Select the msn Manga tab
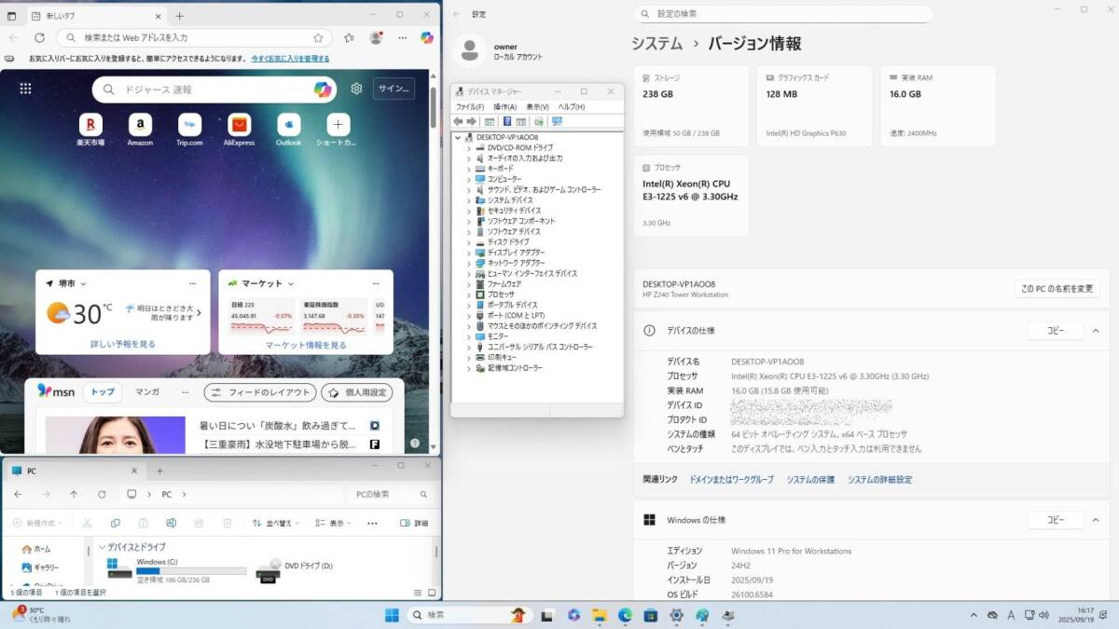1119x629 pixels. 147,392
